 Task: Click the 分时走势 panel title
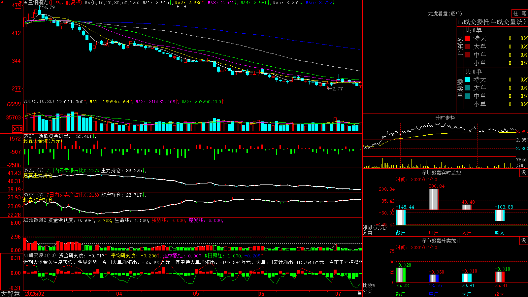[x=445, y=118]
